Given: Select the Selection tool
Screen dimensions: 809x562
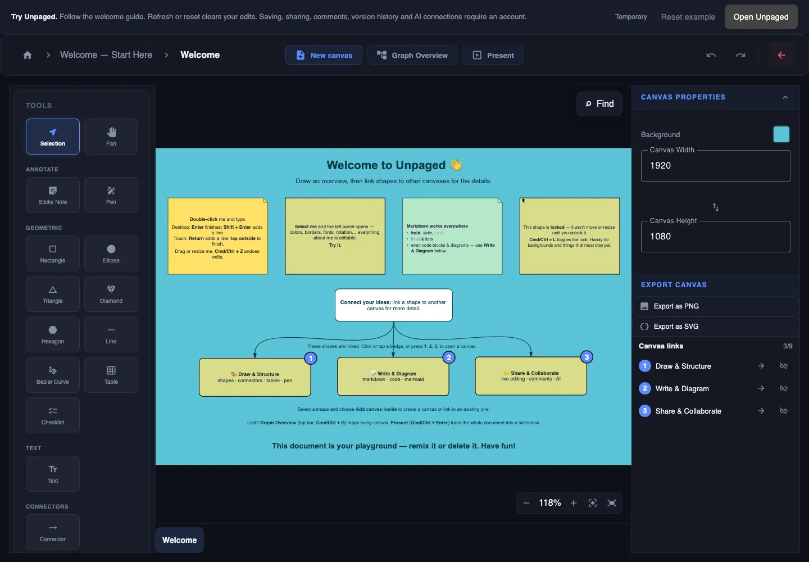Looking at the screenshot, I should [53, 137].
